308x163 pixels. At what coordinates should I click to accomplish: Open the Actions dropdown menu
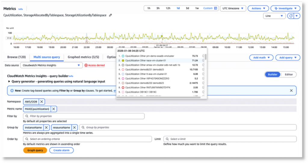[x=258, y=8]
